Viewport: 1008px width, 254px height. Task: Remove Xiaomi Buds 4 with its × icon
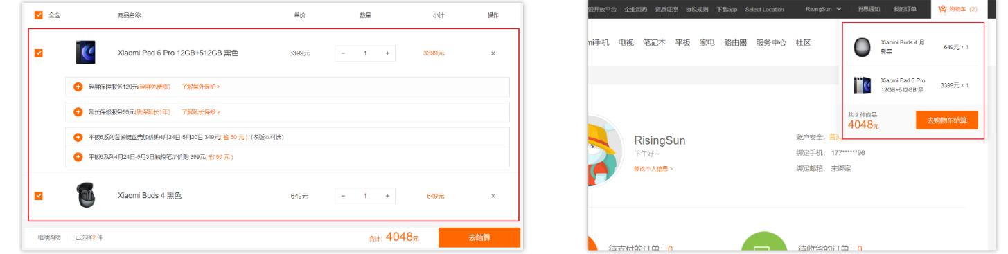coord(493,196)
